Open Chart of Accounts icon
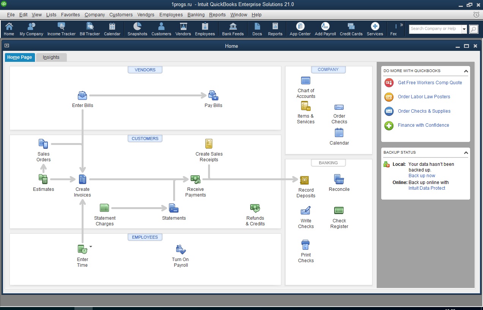The image size is (483, 310). pos(306,80)
